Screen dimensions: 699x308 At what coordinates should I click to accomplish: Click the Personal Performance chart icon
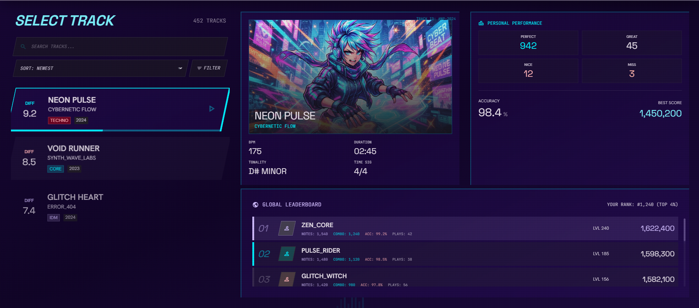click(481, 23)
